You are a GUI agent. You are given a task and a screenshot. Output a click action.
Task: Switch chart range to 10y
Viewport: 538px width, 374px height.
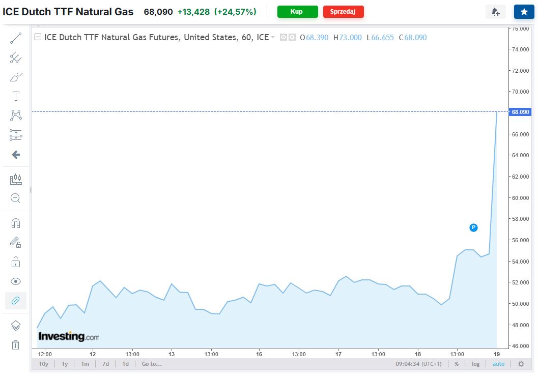tap(44, 364)
